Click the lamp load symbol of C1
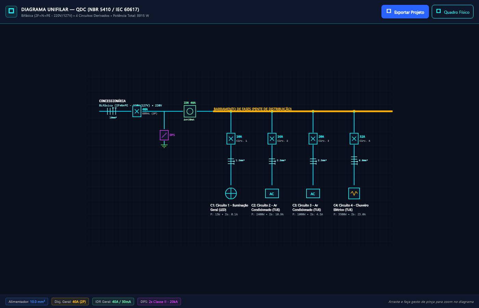 (231, 193)
